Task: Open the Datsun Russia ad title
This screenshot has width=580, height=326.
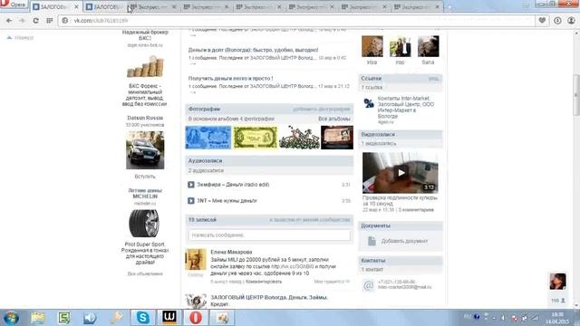Action: (145, 118)
